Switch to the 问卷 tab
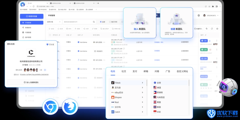The image size is (240, 120). click(157, 71)
